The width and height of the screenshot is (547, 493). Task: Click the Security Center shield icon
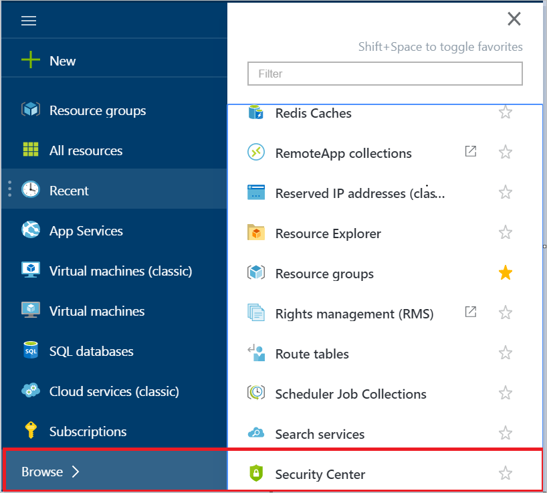click(256, 473)
